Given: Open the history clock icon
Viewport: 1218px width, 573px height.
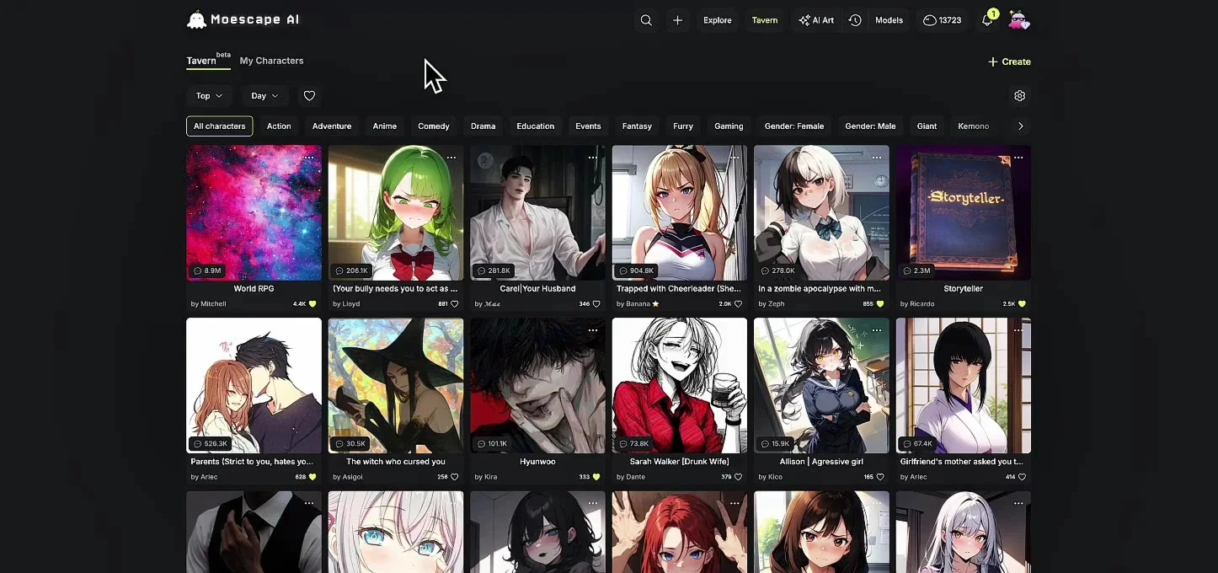Looking at the screenshot, I should tap(855, 20).
